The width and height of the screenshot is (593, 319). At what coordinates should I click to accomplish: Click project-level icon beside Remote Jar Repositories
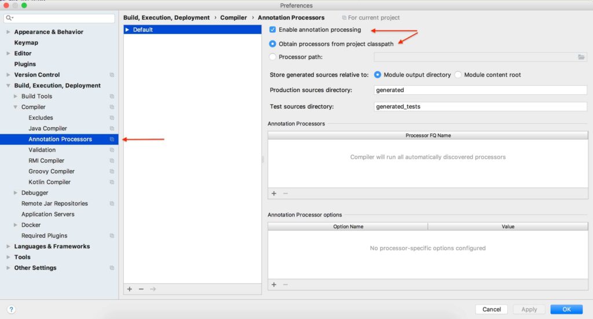[112, 203]
